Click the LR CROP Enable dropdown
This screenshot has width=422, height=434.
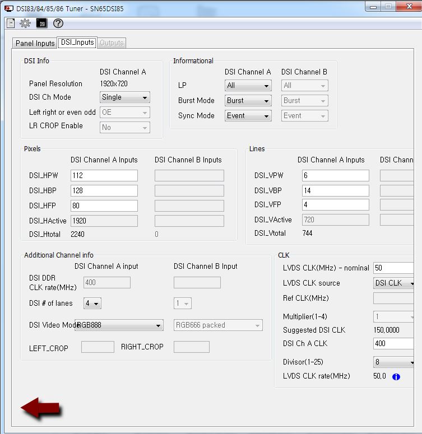click(x=124, y=127)
